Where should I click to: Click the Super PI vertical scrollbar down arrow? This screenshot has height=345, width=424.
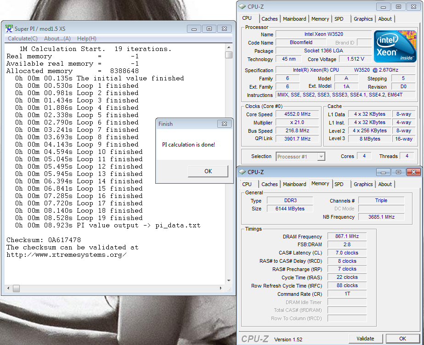[229, 281]
